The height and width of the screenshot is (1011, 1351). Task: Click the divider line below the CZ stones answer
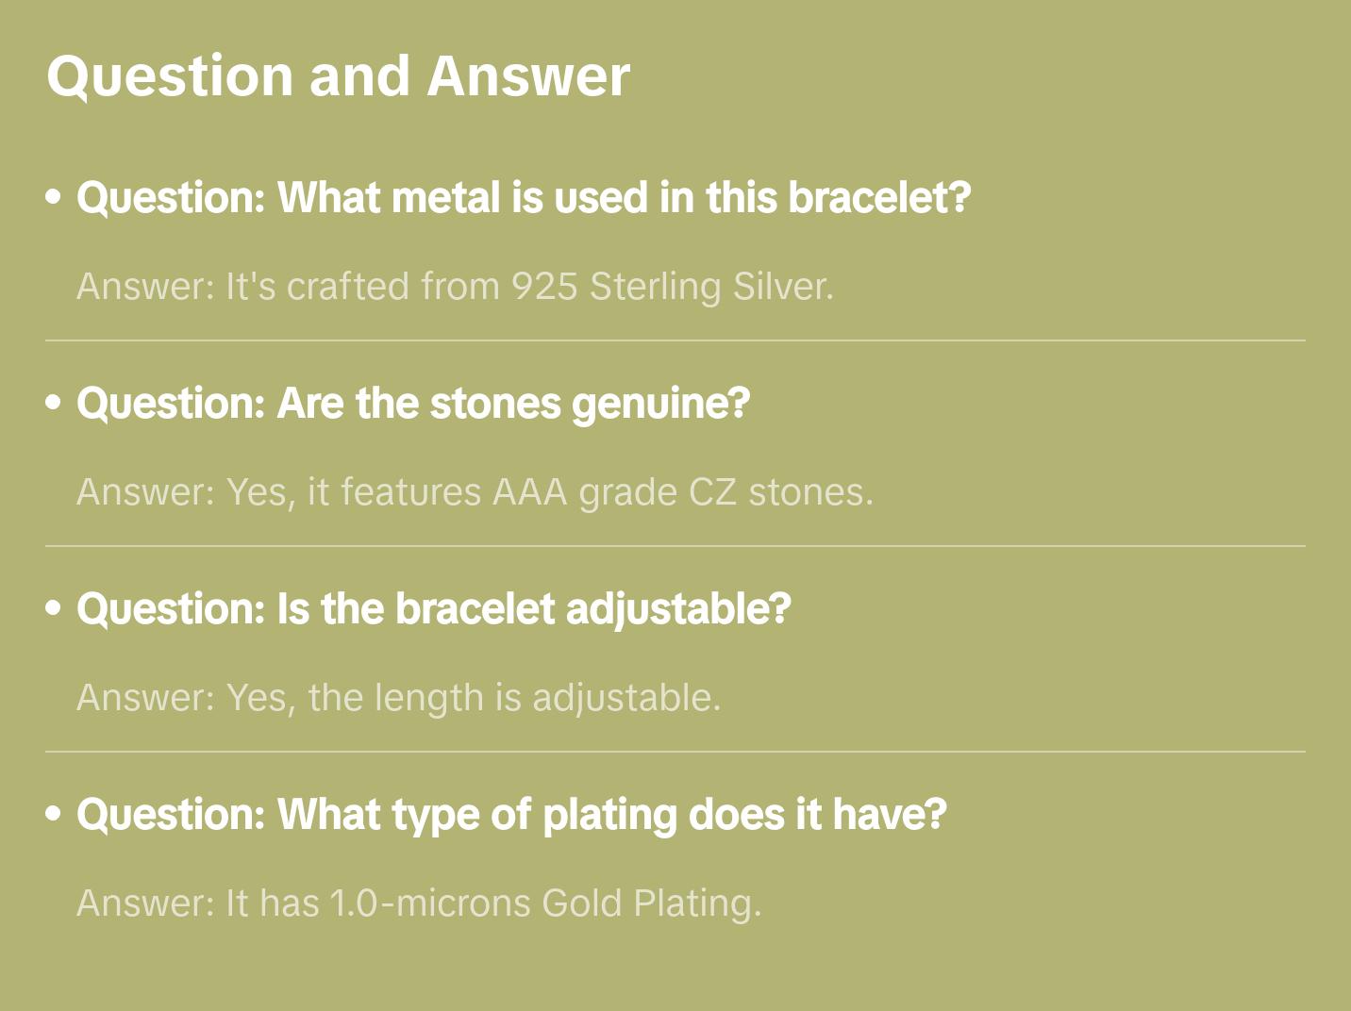coord(675,546)
